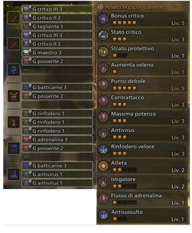The width and height of the screenshot is (192, 233).
Task: Select the leg armor slot icon
Action: pyautogui.click(x=14, y=174)
